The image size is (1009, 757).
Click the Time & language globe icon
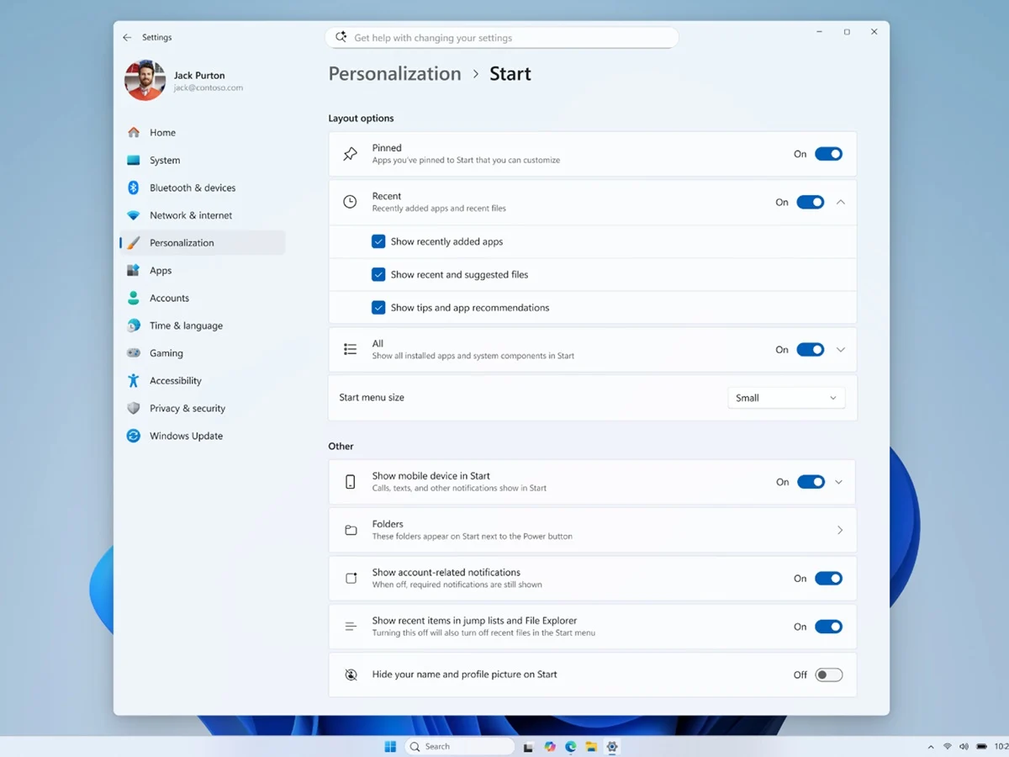[133, 326]
